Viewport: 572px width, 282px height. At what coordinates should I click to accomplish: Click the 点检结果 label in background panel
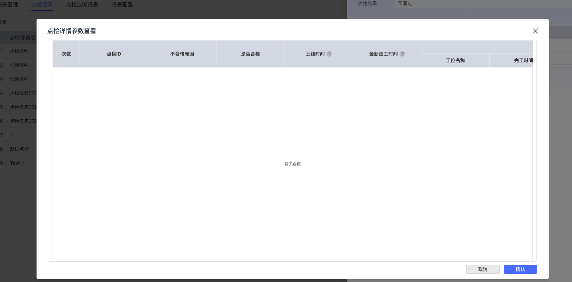tap(367, 3)
